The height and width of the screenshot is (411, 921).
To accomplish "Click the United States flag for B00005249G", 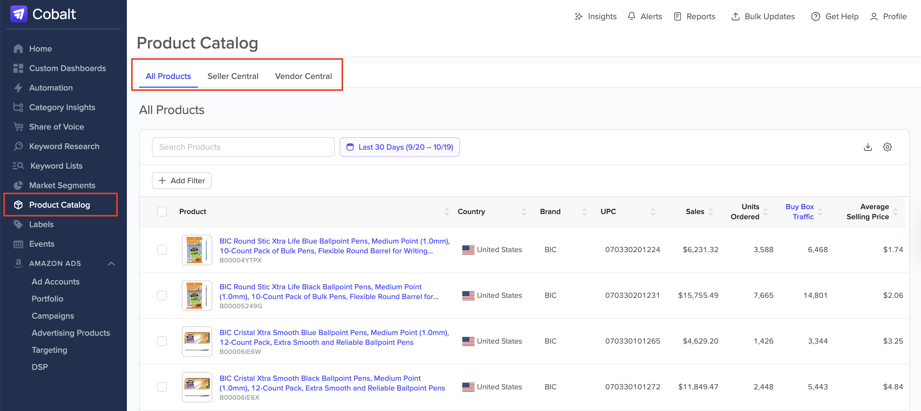I will pyautogui.click(x=468, y=295).
